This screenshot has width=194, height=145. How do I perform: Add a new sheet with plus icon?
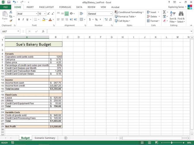point(66,138)
